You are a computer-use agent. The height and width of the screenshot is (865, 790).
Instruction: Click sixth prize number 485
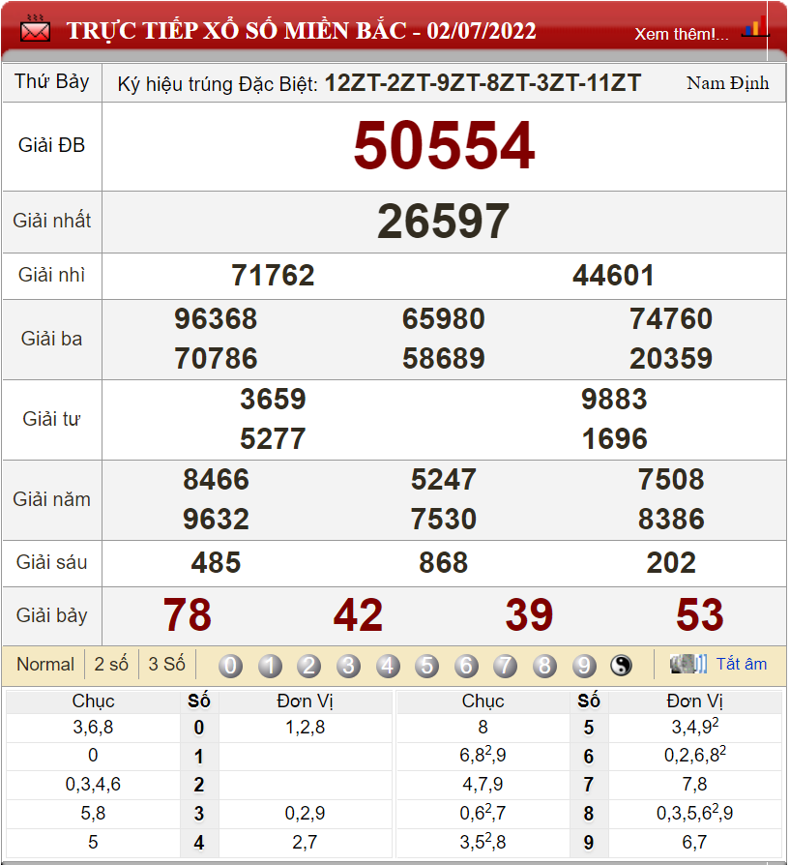[x=216, y=563]
